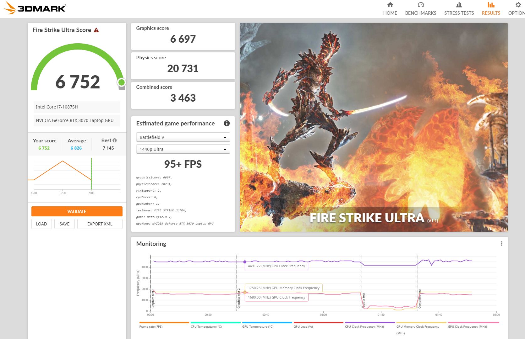Click the green score gauge marker
The height and width of the screenshot is (339, 525).
[121, 82]
